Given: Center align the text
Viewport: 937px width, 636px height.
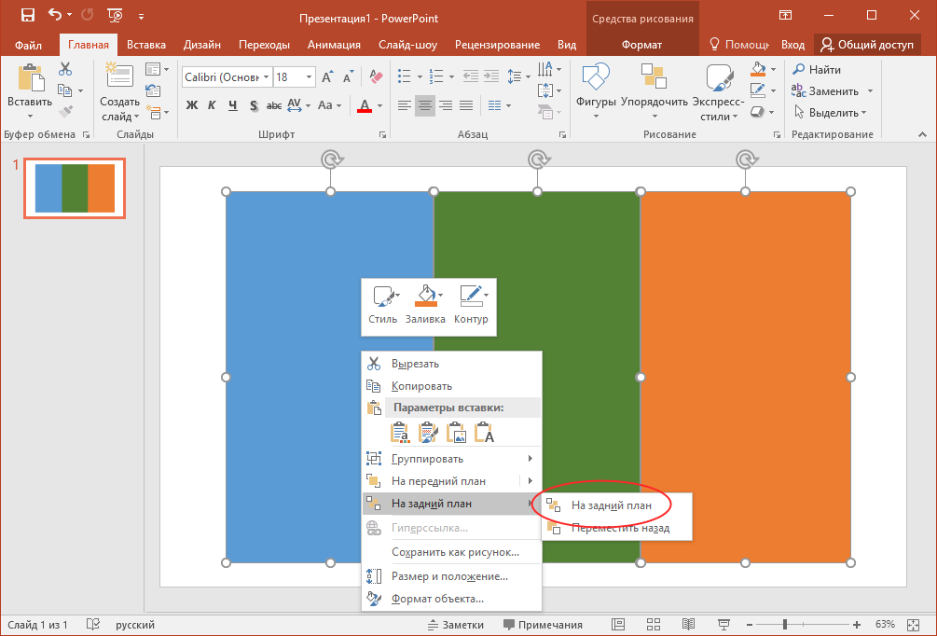Looking at the screenshot, I should (425, 105).
